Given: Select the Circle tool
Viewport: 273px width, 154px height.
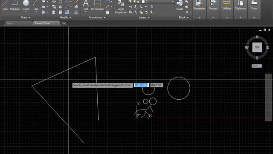Looking at the screenshot, I should pyautogui.click(x=26, y=5).
